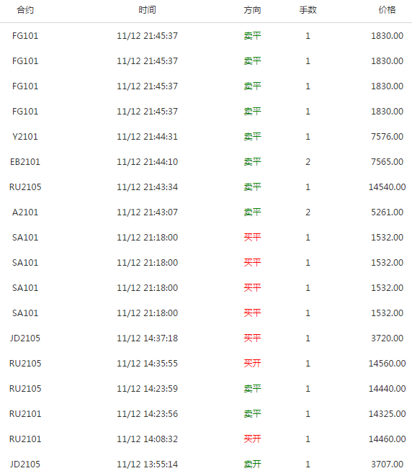Click the 14325.00 price cell
This screenshot has width=412, height=476.
tap(387, 414)
